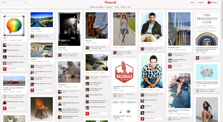Open the Gifts dropdown filter
The width and height of the screenshot is (223, 122).
click(x=129, y=7)
